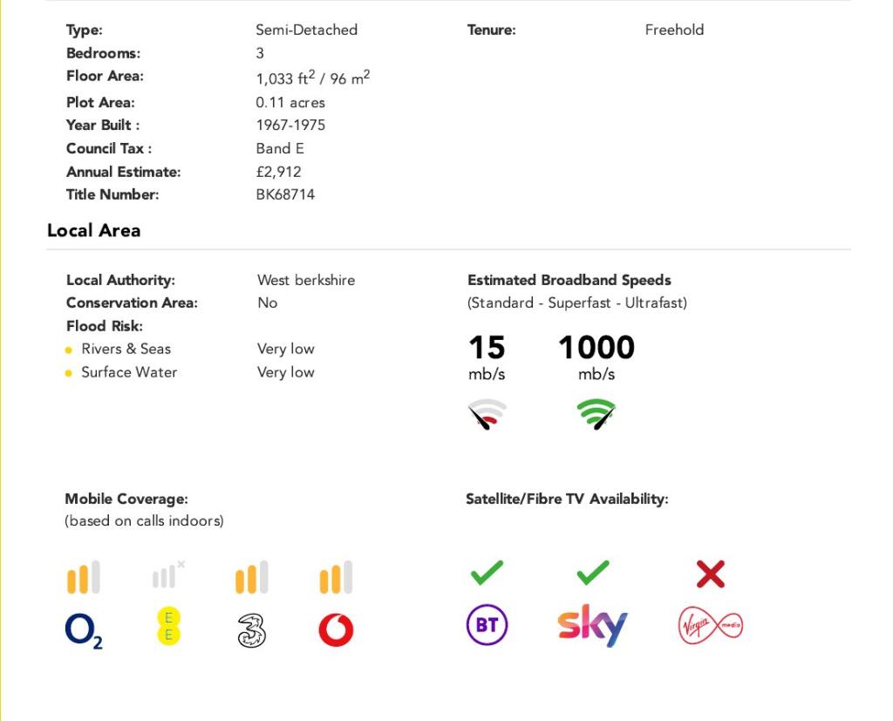The width and height of the screenshot is (893, 721).
Task: Click the Title Number value BK68714
Action: point(285,194)
